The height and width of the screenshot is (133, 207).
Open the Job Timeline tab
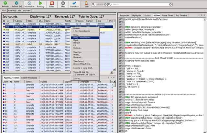pos(181,15)
